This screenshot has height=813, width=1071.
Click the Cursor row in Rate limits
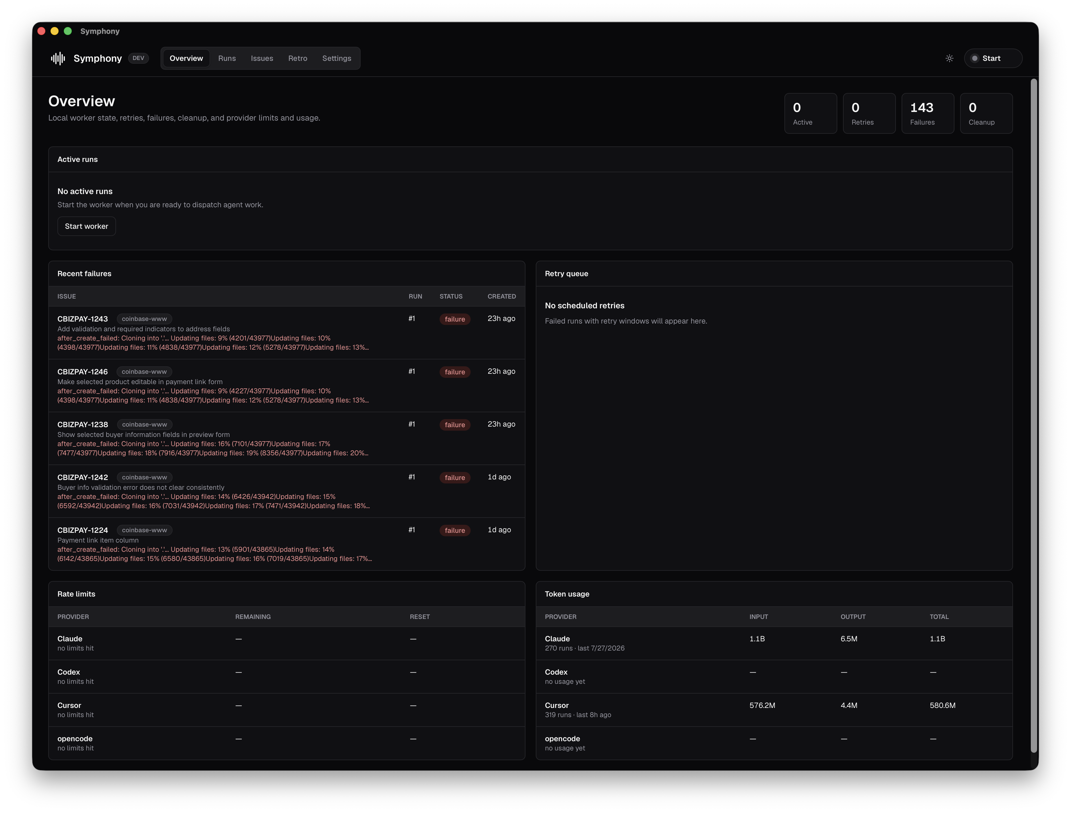click(287, 710)
